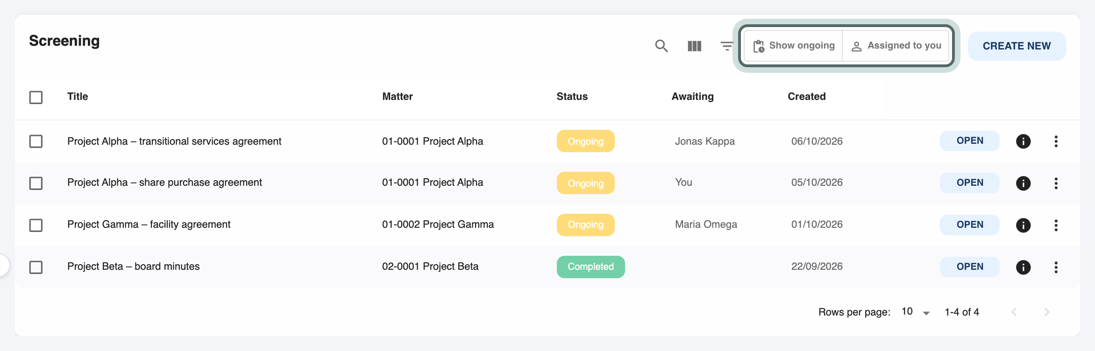The width and height of the screenshot is (1095, 351).
Task: Open the transitional services agreement screening
Action: [970, 141]
